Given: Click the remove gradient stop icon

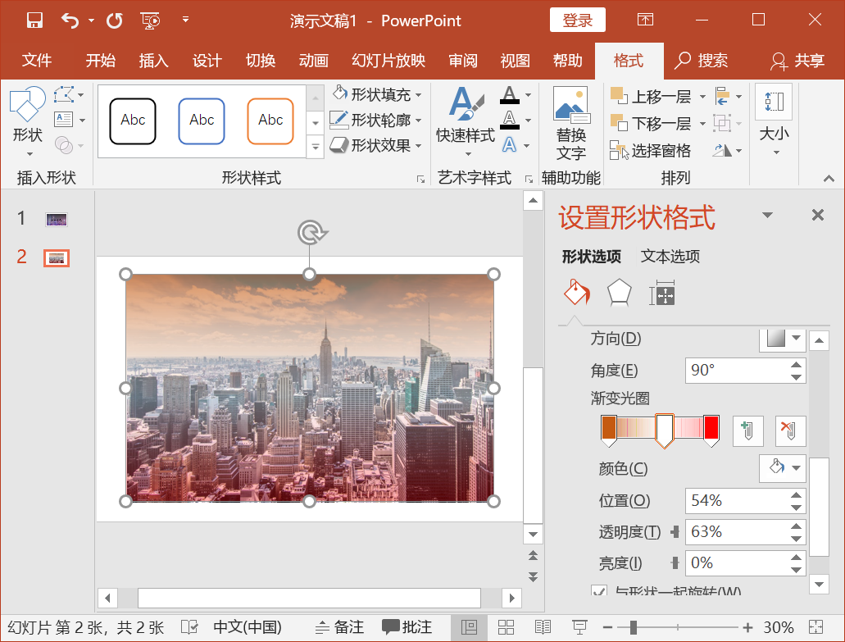Looking at the screenshot, I should click(789, 430).
